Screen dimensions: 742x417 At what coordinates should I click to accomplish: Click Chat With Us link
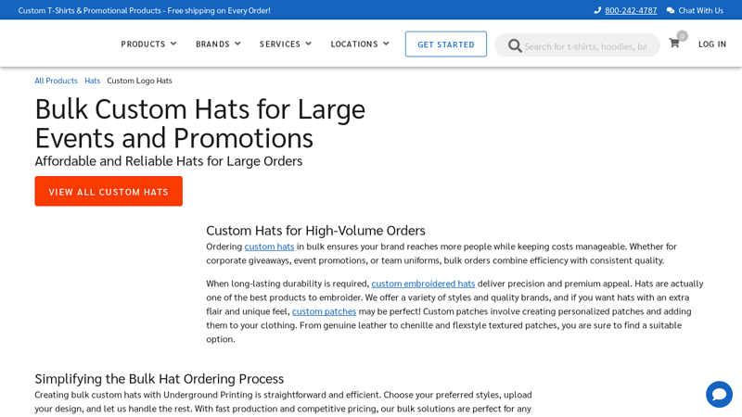(700, 10)
